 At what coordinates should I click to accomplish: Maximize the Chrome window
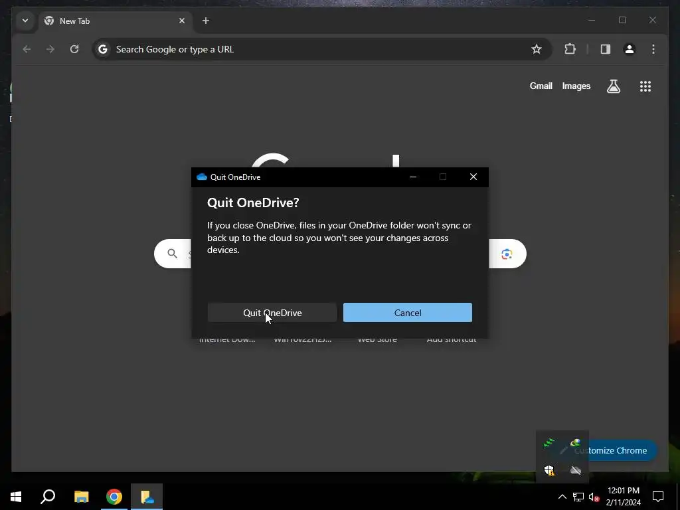pyautogui.click(x=622, y=21)
